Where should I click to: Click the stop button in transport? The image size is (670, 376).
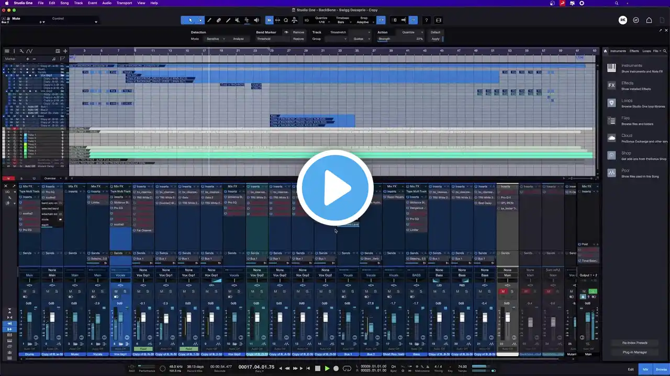point(317,368)
